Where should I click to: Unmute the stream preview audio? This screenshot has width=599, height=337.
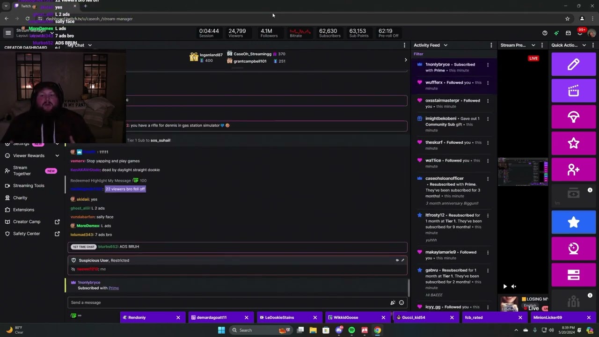(513, 286)
